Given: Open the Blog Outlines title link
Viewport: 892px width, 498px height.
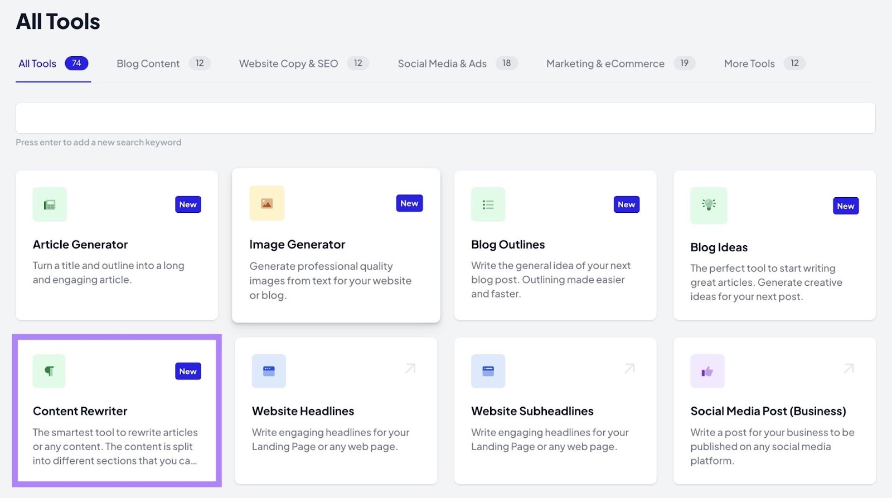Looking at the screenshot, I should click(x=508, y=245).
